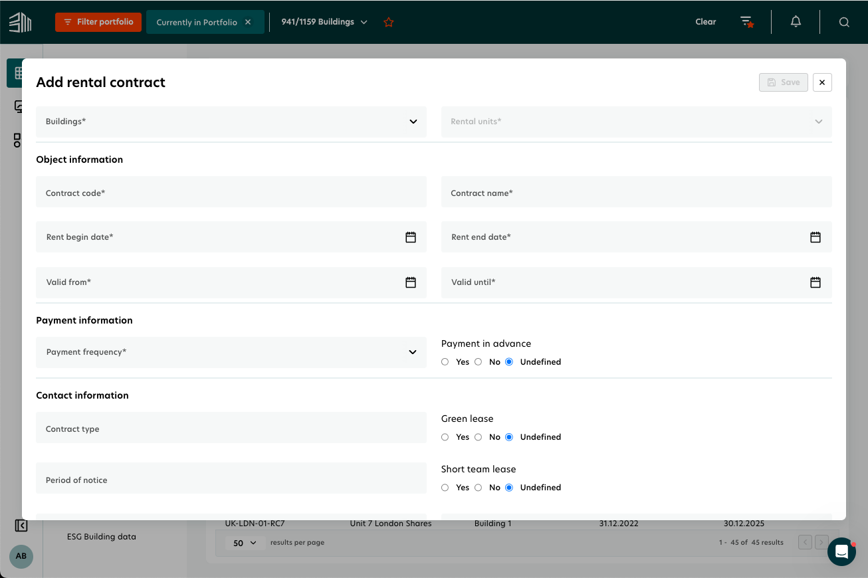The height and width of the screenshot is (578, 868).
Task: Collapse the sidebar with the panel icon
Action: pyautogui.click(x=21, y=526)
